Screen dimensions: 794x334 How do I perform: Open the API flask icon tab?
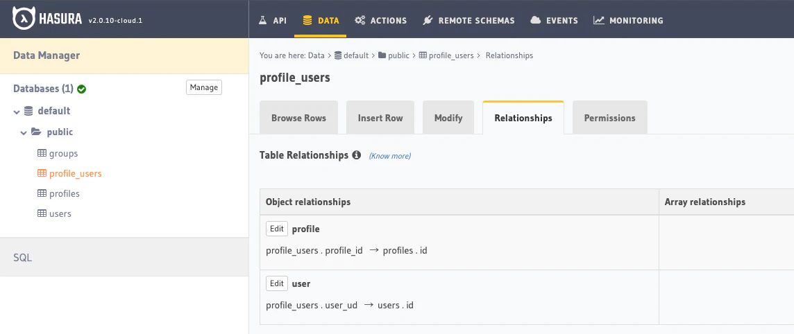pos(262,21)
